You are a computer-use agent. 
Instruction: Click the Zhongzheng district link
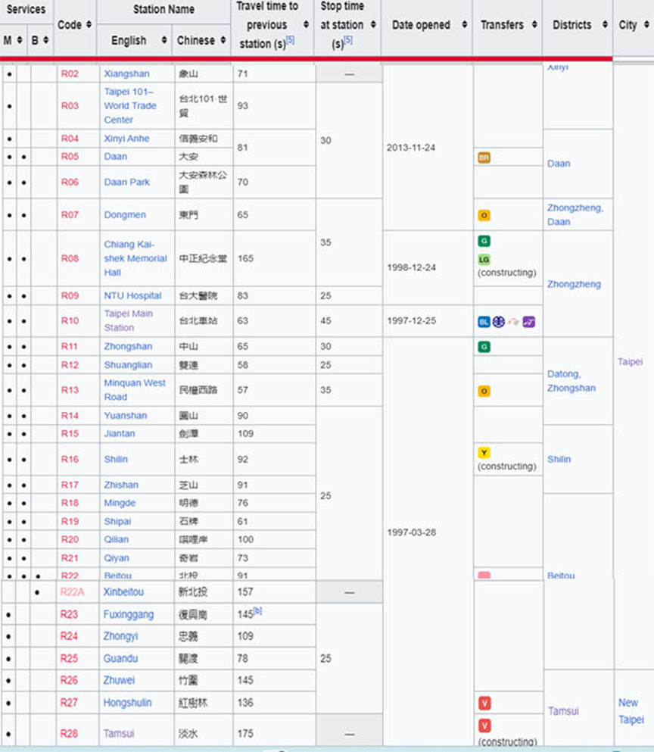(574, 284)
